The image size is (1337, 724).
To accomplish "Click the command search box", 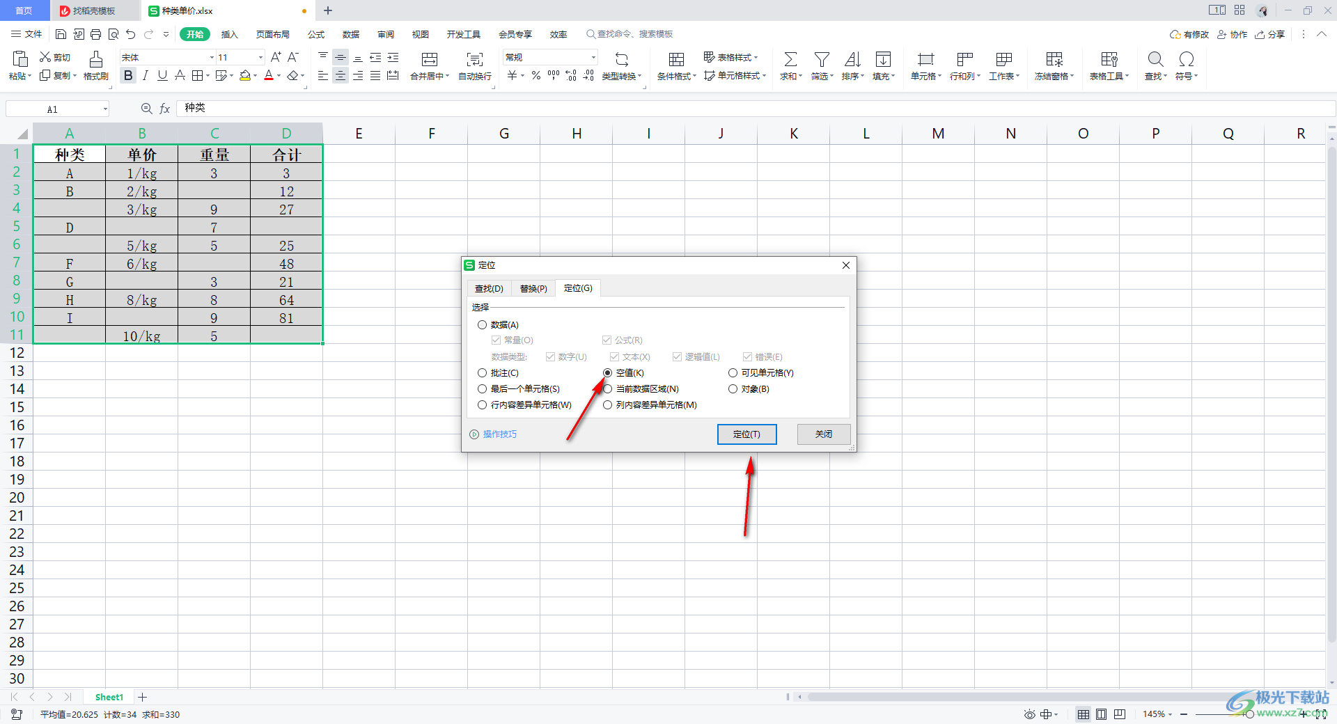I will tap(630, 34).
